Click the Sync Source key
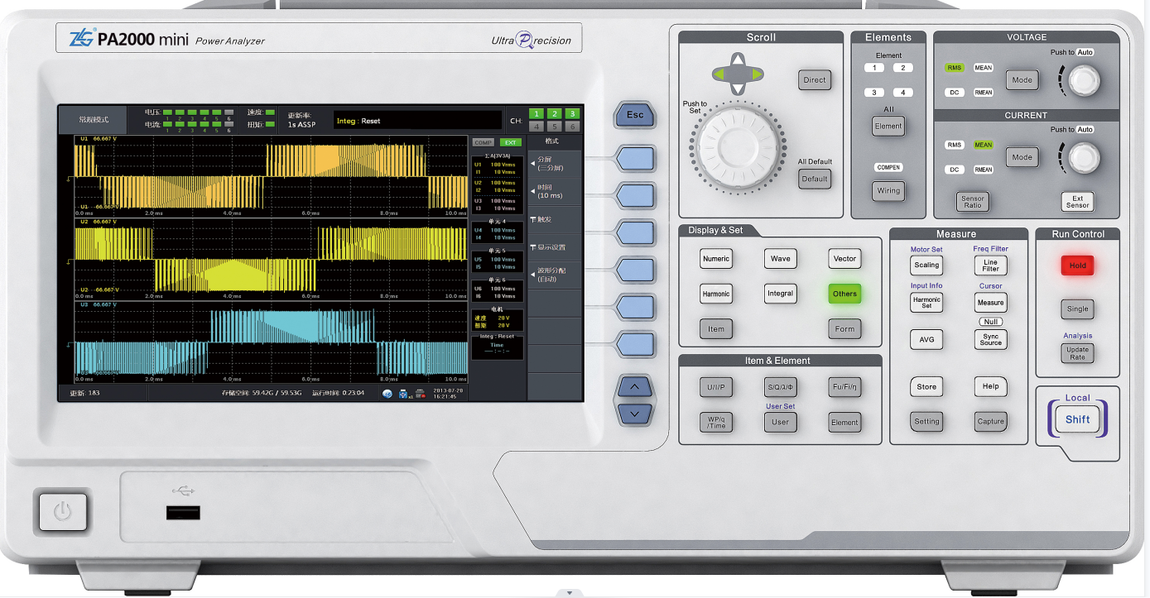The image size is (1150, 598). click(x=990, y=339)
